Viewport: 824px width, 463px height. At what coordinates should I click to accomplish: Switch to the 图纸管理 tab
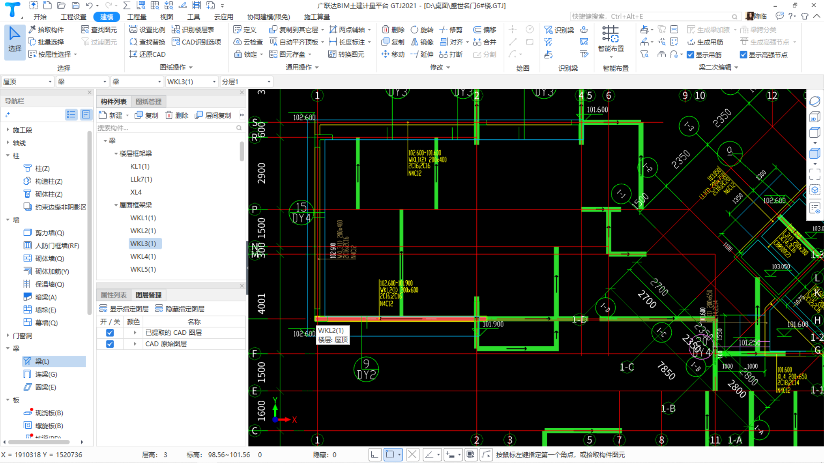tap(148, 102)
